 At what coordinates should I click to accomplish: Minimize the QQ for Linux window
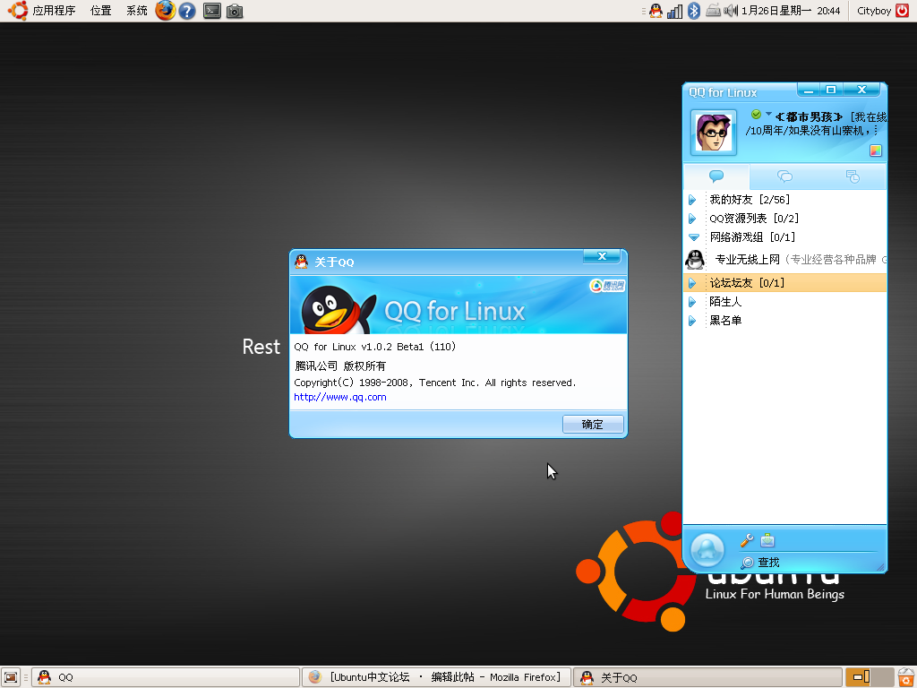pyautogui.click(x=809, y=90)
